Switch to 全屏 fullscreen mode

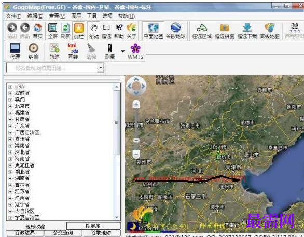pyautogui.click(x=53, y=27)
